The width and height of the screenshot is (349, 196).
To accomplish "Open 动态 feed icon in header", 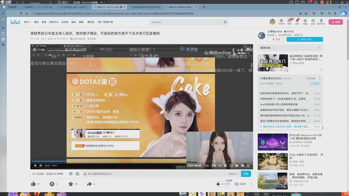I will point(297,22).
